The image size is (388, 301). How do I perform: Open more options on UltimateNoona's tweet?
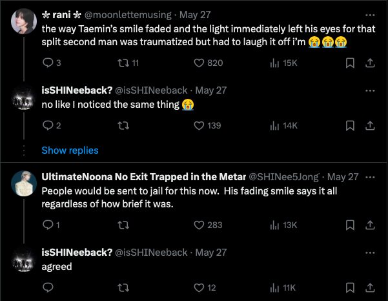pos(369,176)
